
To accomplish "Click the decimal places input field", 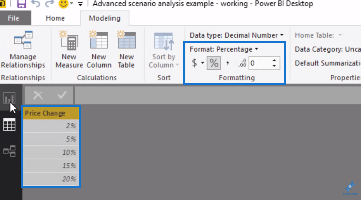I will click(x=260, y=63).
